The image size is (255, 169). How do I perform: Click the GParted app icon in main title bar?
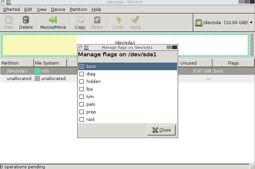click(x=9, y=2)
